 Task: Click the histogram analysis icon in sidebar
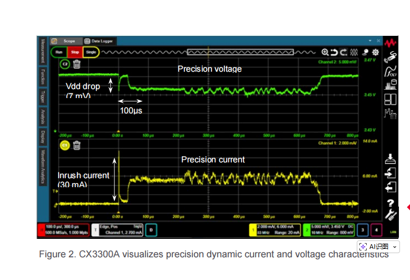(391, 84)
